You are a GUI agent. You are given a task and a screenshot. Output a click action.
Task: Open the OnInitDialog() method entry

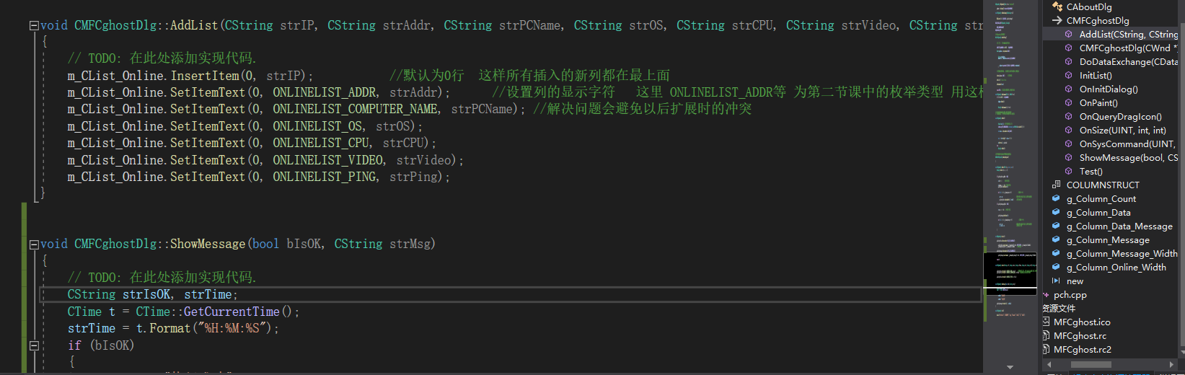point(1108,89)
